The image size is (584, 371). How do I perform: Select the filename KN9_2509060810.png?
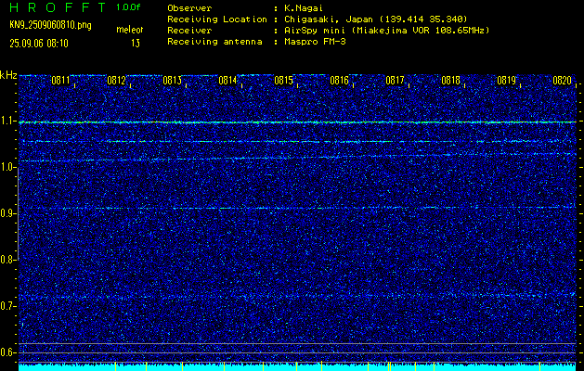(50, 25)
